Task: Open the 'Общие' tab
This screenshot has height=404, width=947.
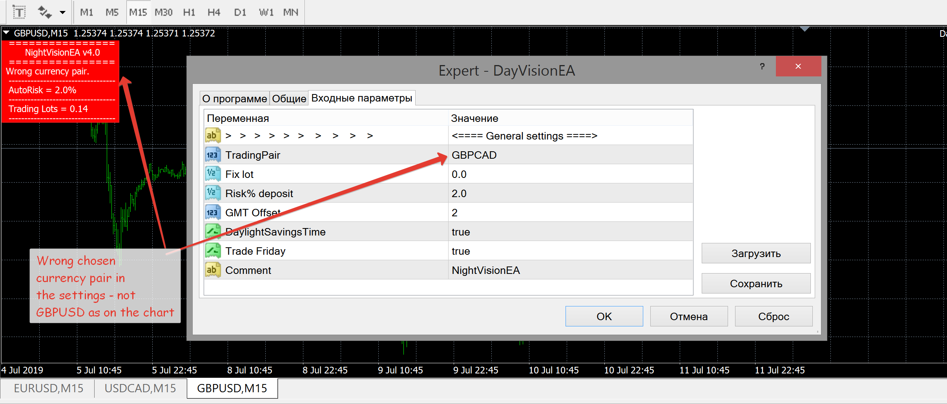Action: pyautogui.click(x=289, y=98)
